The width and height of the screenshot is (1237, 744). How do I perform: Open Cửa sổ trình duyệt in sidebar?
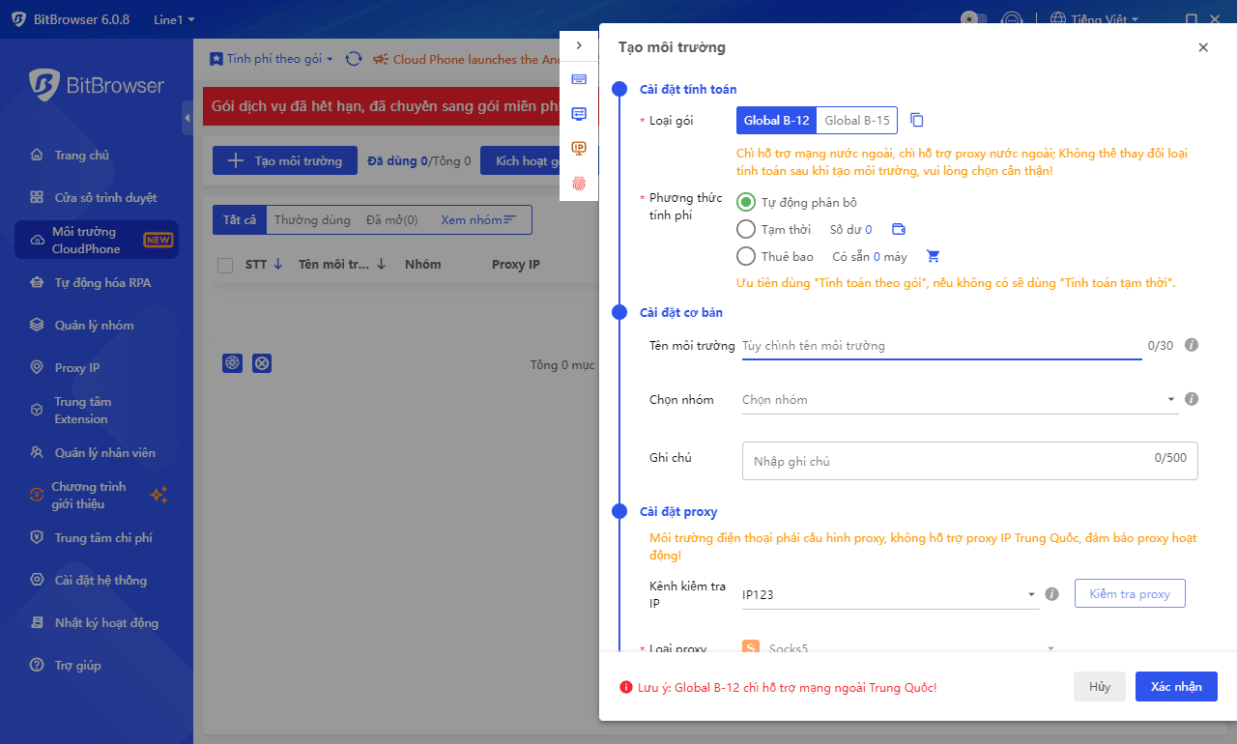(97, 198)
